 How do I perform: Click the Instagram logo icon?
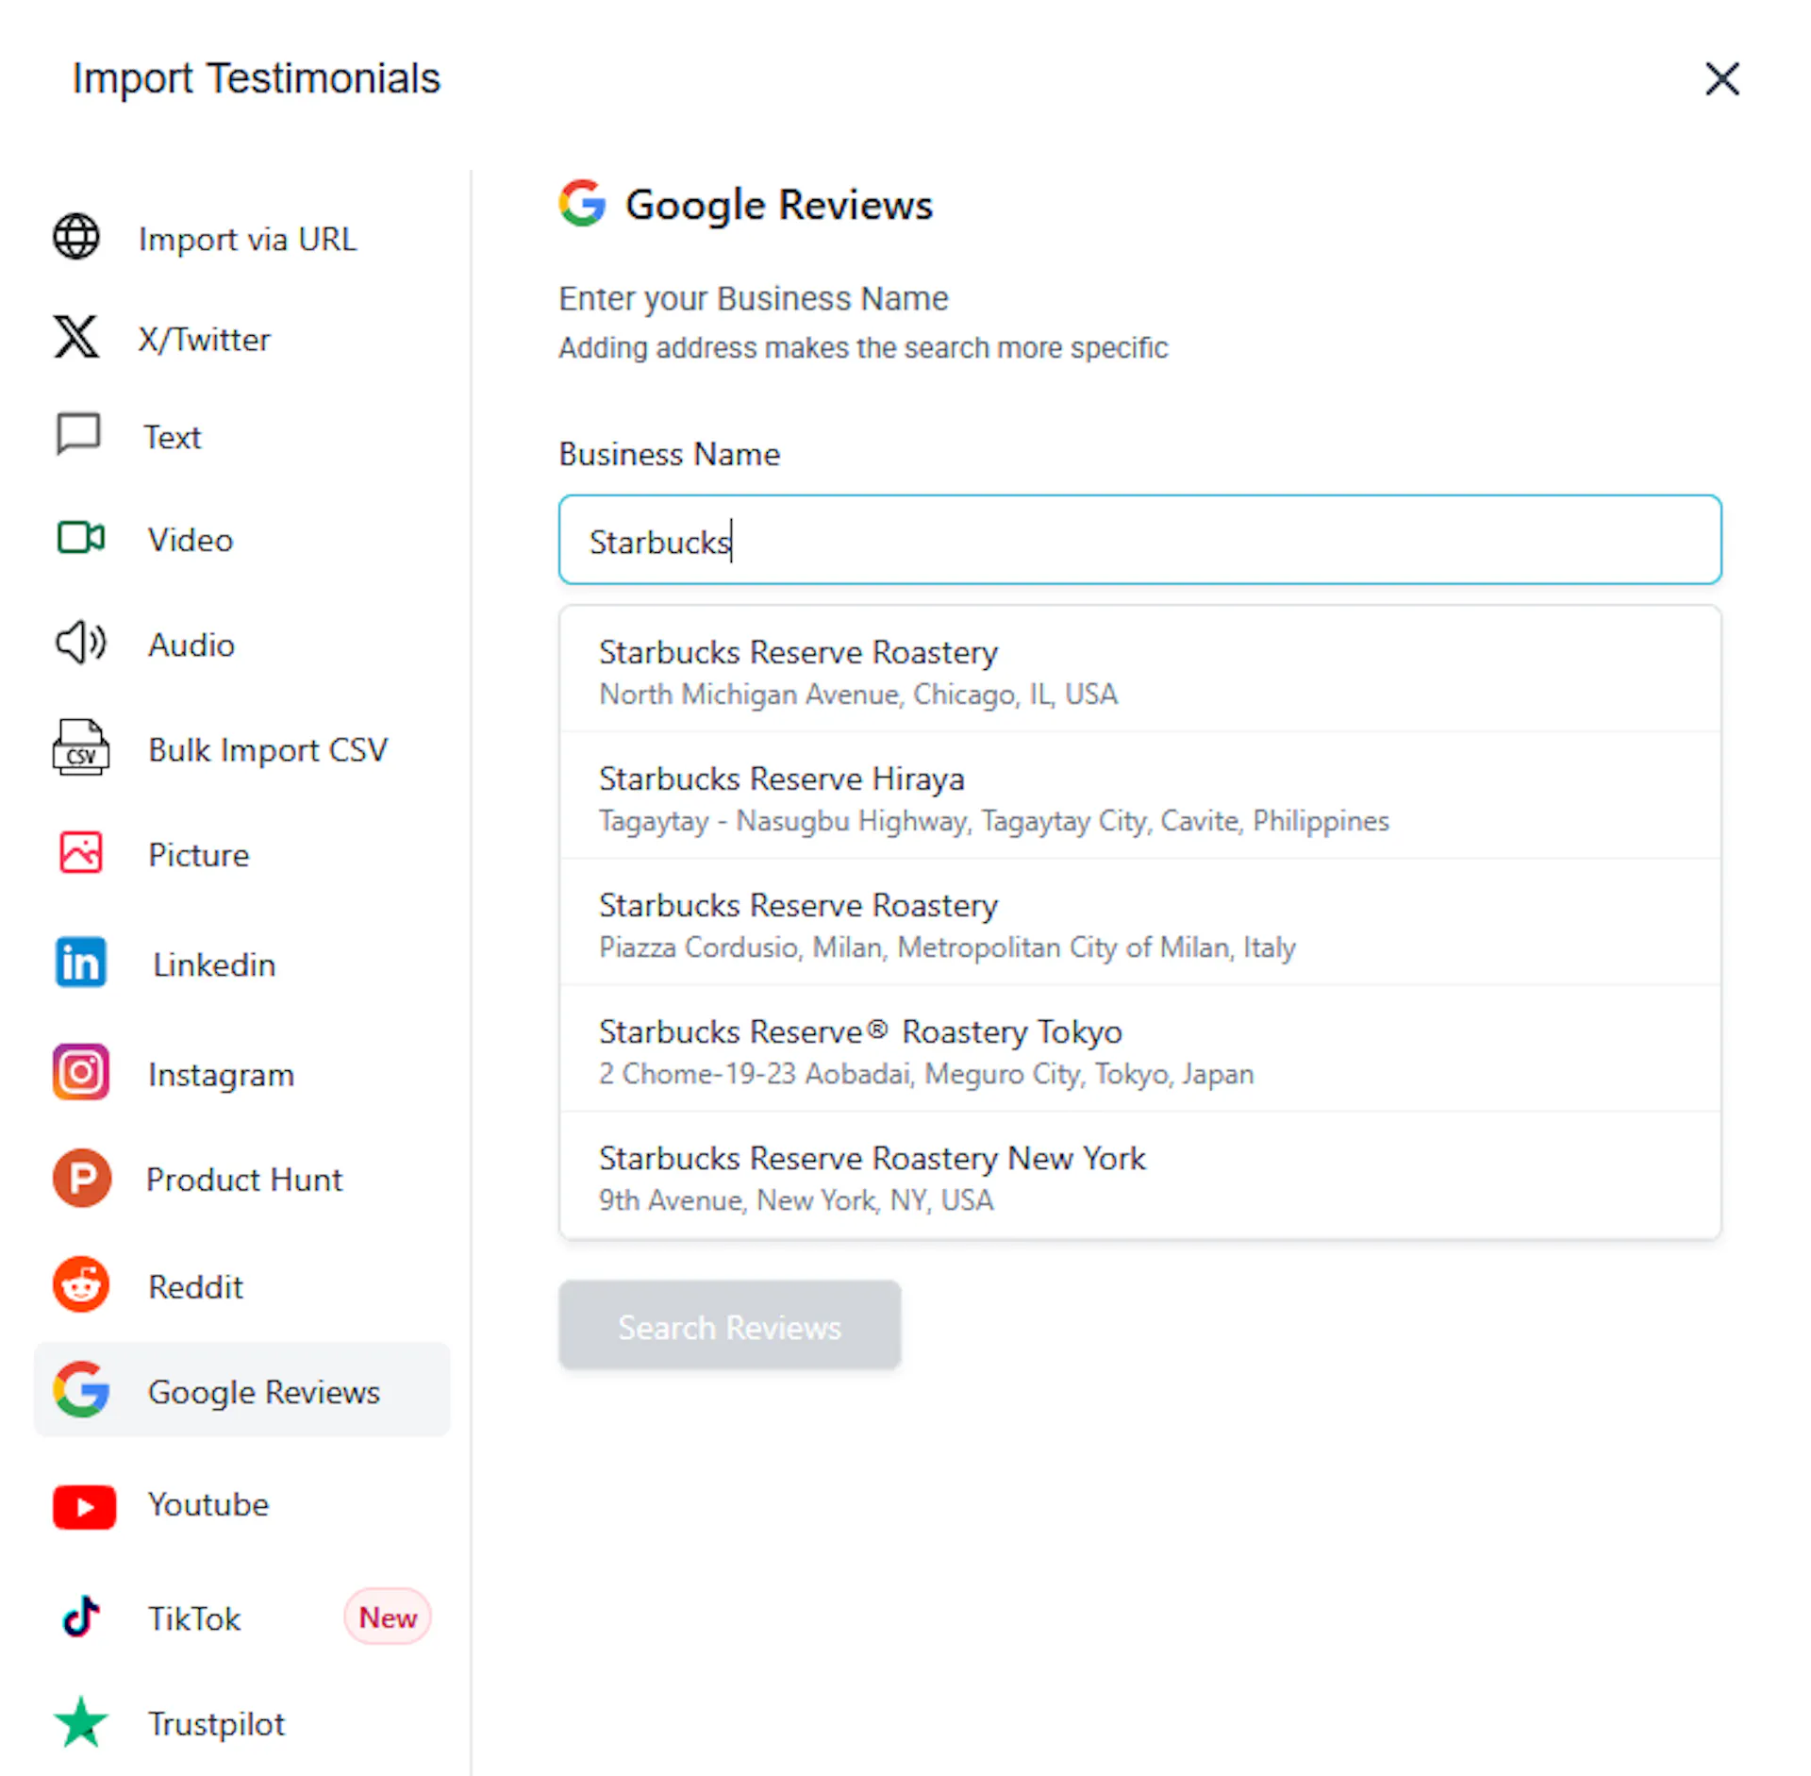coord(81,1072)
